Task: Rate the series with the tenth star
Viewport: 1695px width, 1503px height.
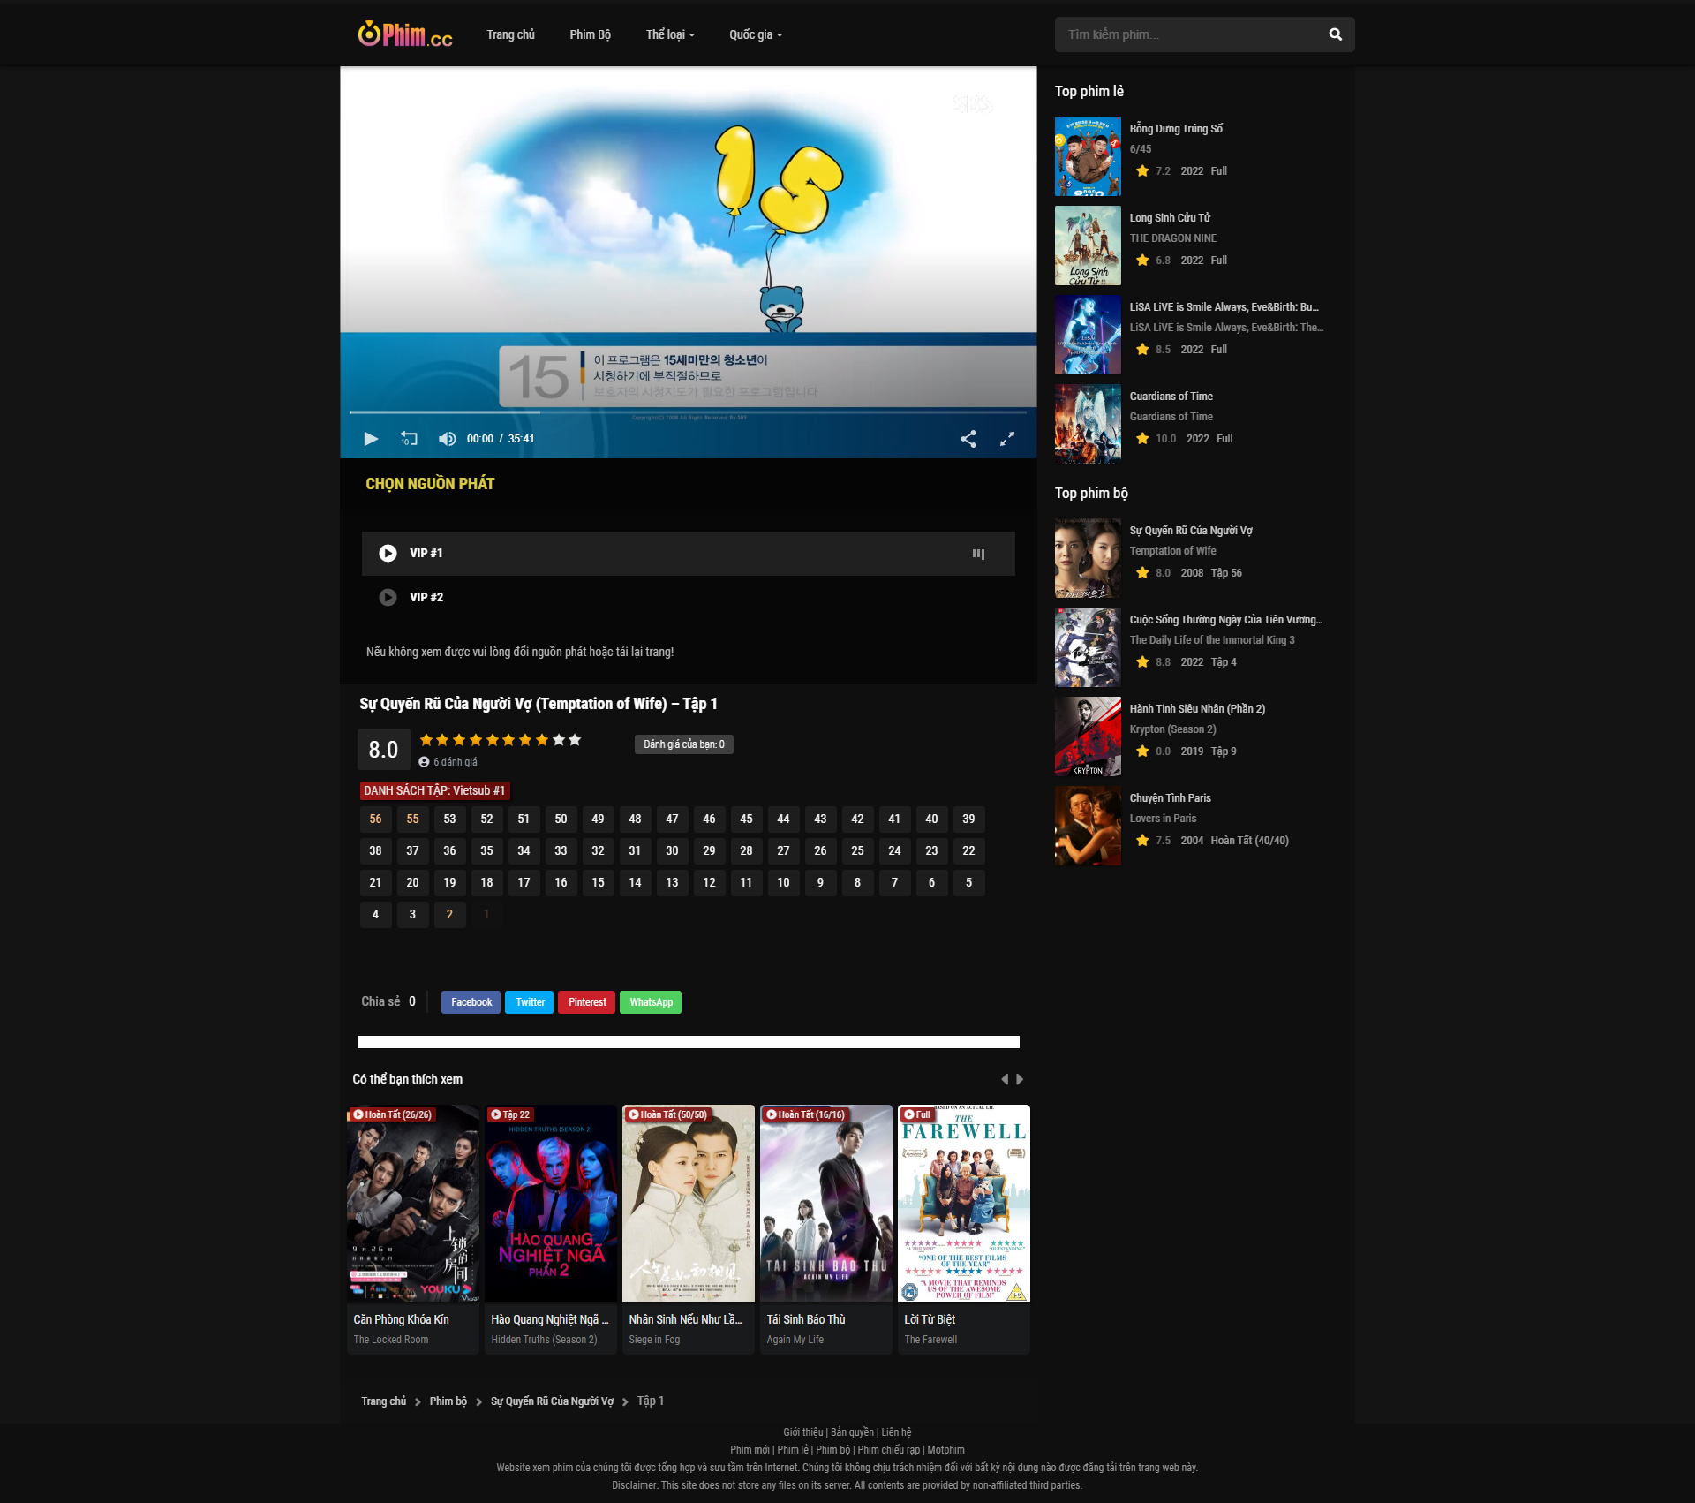Action: 575,740
